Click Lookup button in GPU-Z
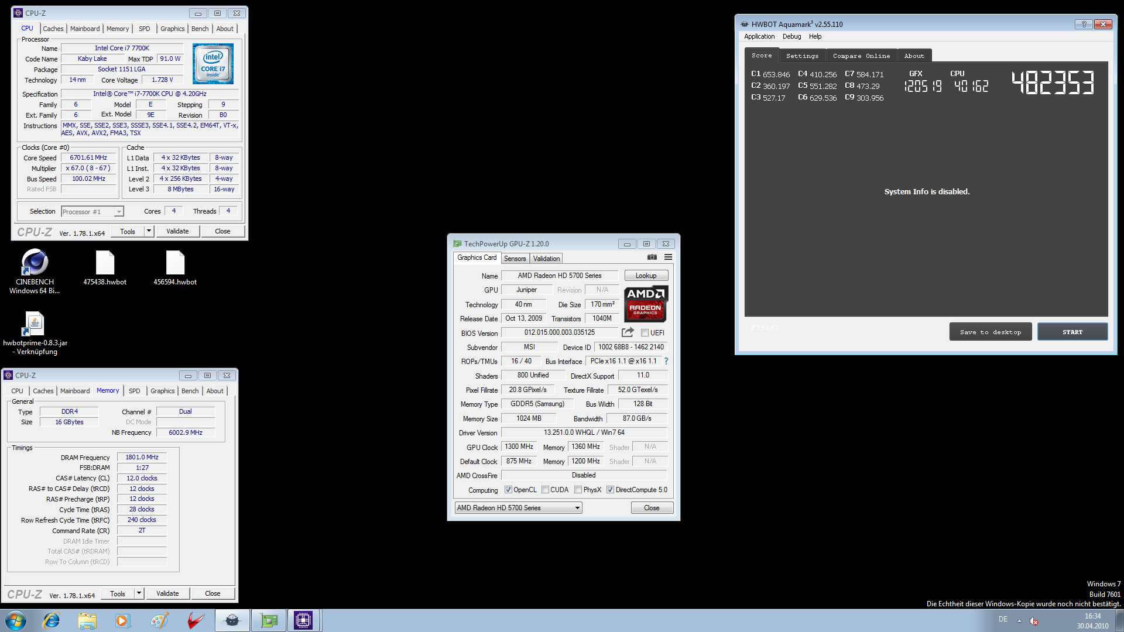Image resolution: width=1124 pixels, height=632 pixels. [x=646, y=276]
